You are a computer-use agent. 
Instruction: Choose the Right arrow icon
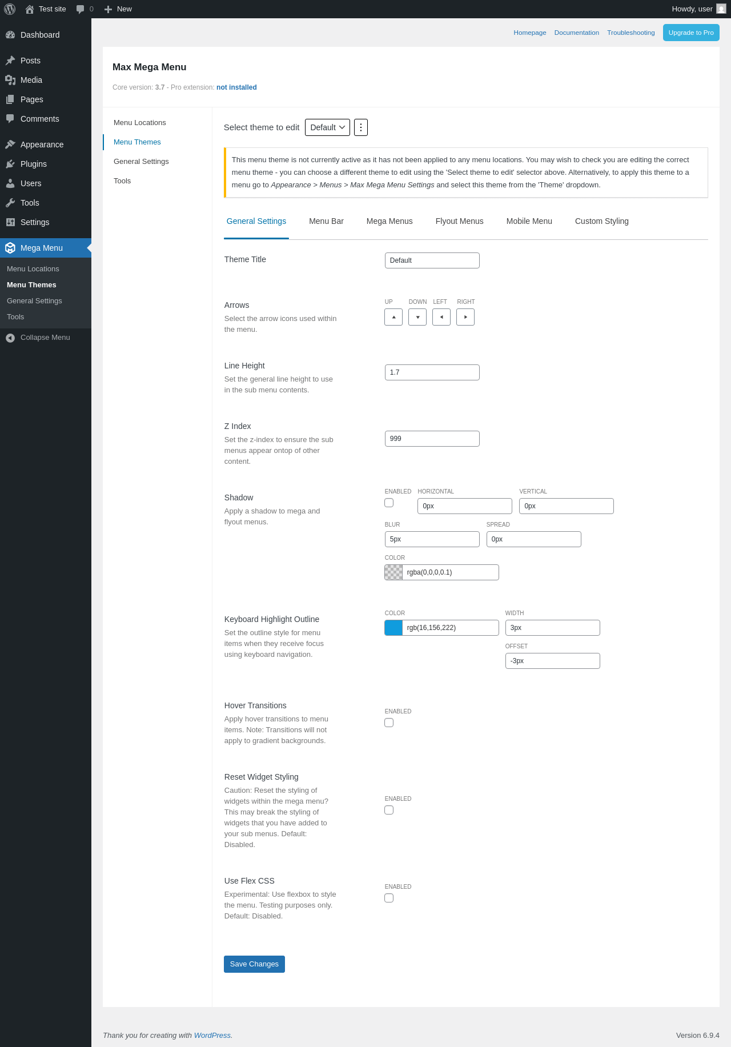[x=465, y=317]
